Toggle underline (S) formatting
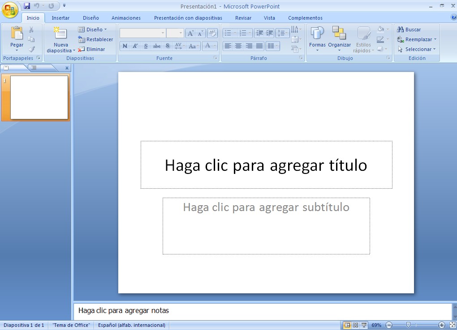Image resolution: width=457 pixels, height=330 pixels. (x=146, y=46)
